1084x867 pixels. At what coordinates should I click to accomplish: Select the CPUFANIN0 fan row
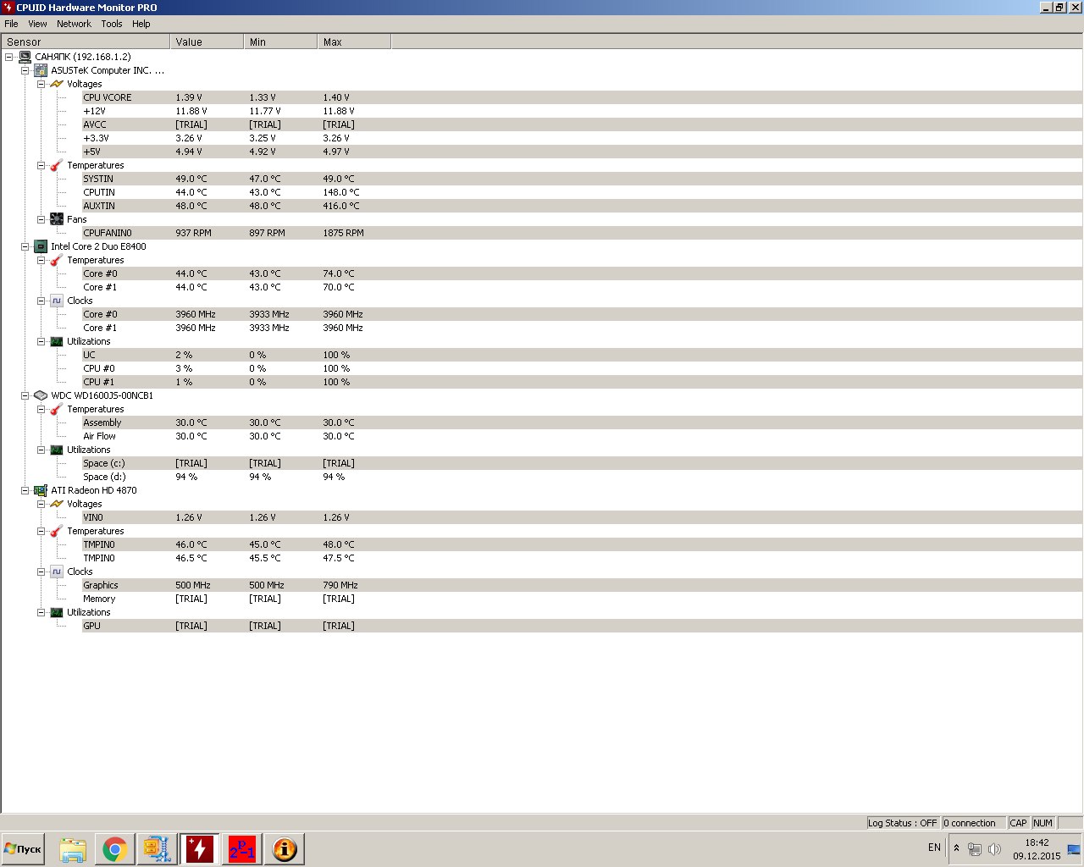click(582, 233)
